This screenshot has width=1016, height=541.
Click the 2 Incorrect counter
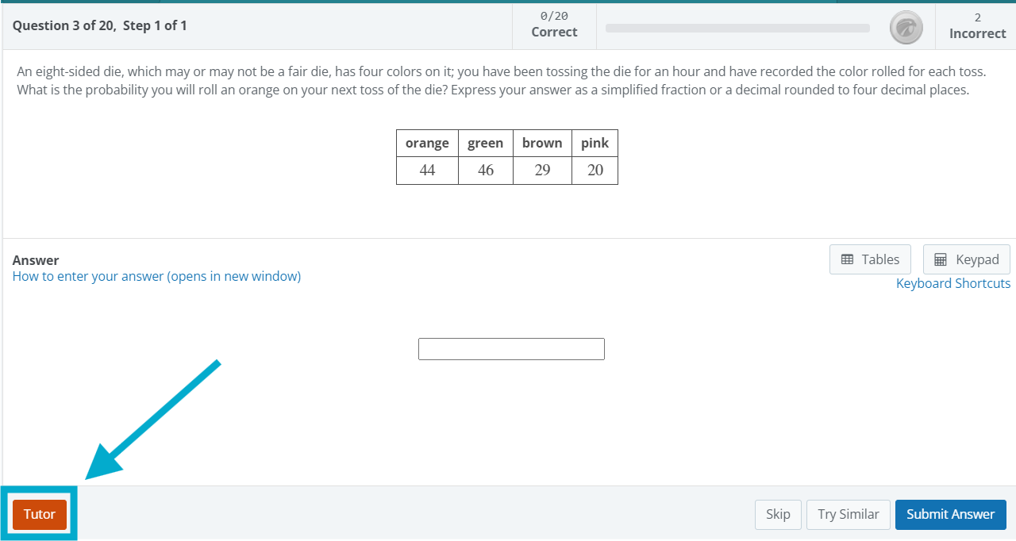tap(977, 25)
